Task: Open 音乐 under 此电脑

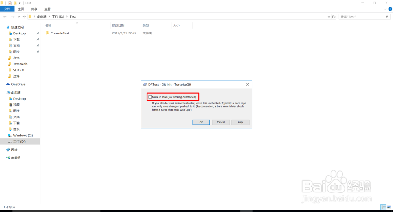Action: pos(16,129)
